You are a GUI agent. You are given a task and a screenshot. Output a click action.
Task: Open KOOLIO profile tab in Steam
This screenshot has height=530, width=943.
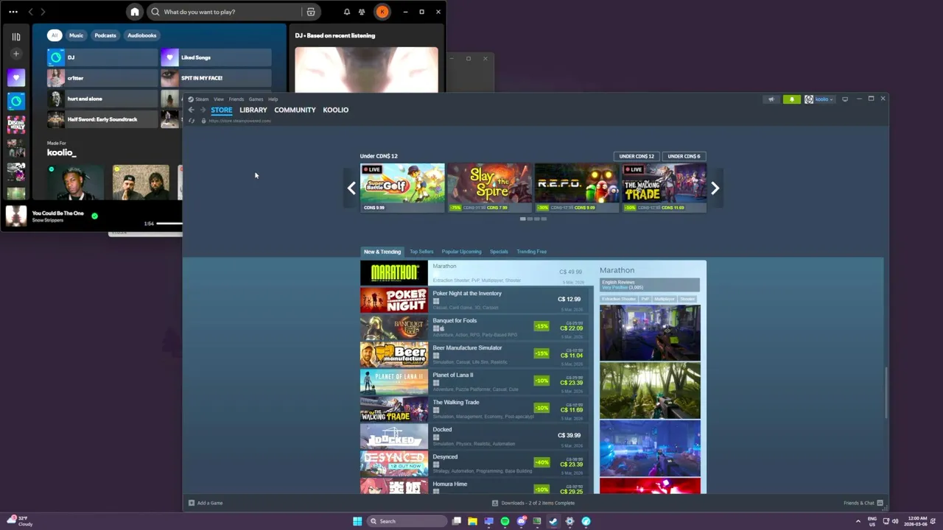click(x=335, y=110)
